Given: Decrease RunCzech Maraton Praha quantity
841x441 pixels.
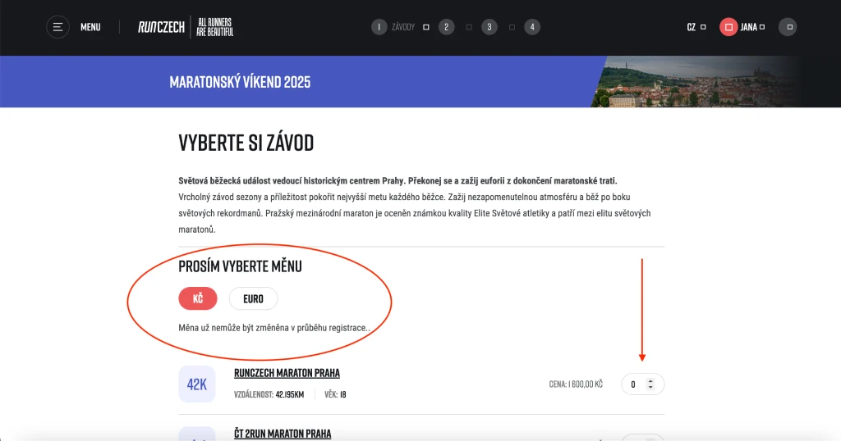Looking at the screenshot, I should coord(650,388).
